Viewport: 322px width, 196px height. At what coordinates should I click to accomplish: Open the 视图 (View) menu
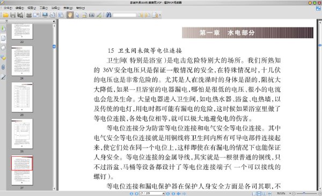(32, 8)
